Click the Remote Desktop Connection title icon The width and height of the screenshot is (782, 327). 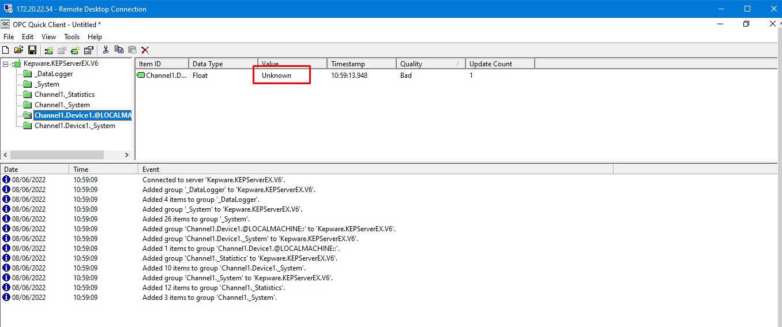(9, 9)
